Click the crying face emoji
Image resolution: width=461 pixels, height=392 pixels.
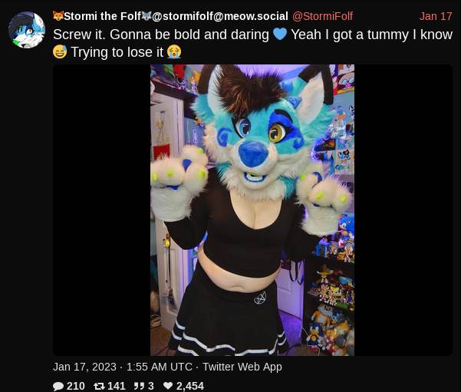[174, 52]
